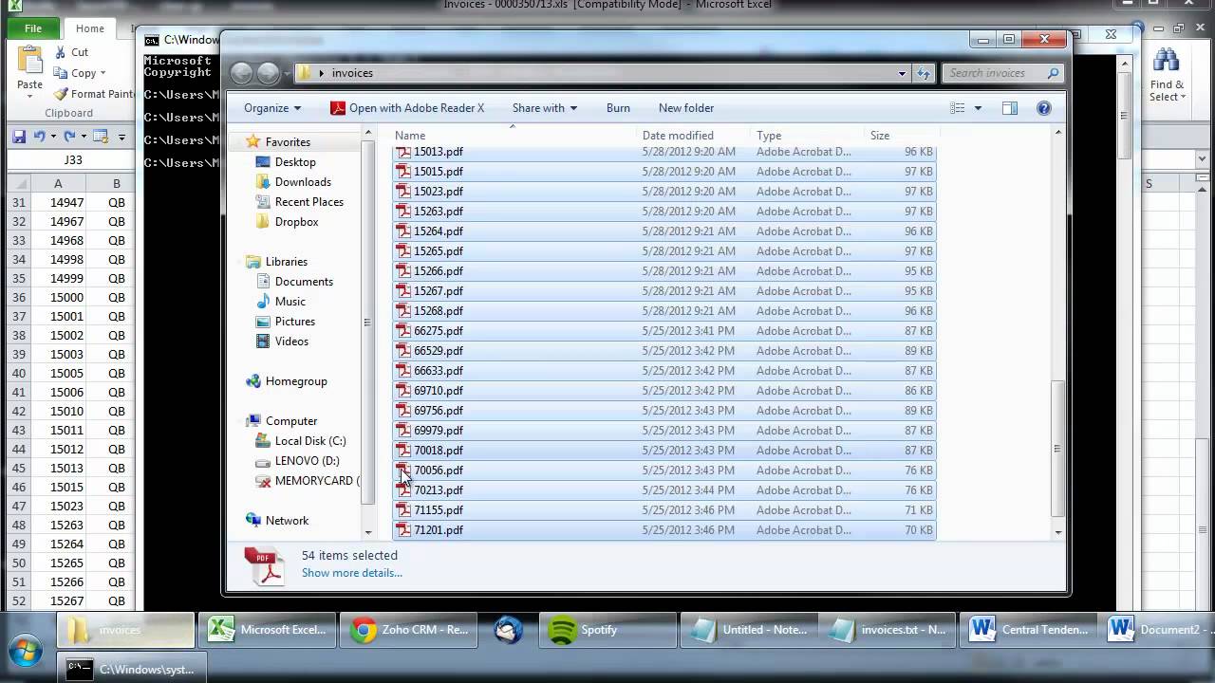Open Central Tenden... Word document in taskbar
This screenshot has height=683, width=1215.
(1030, 630)
